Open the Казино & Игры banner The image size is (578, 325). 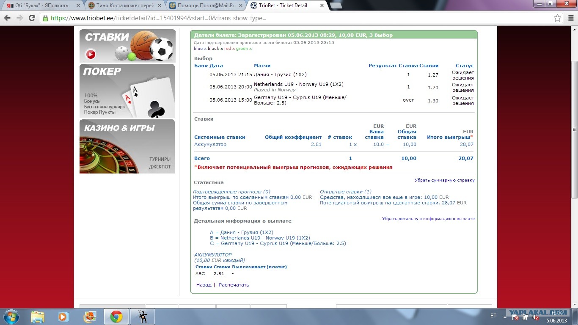pyautogui.click(x=127, y=146)
